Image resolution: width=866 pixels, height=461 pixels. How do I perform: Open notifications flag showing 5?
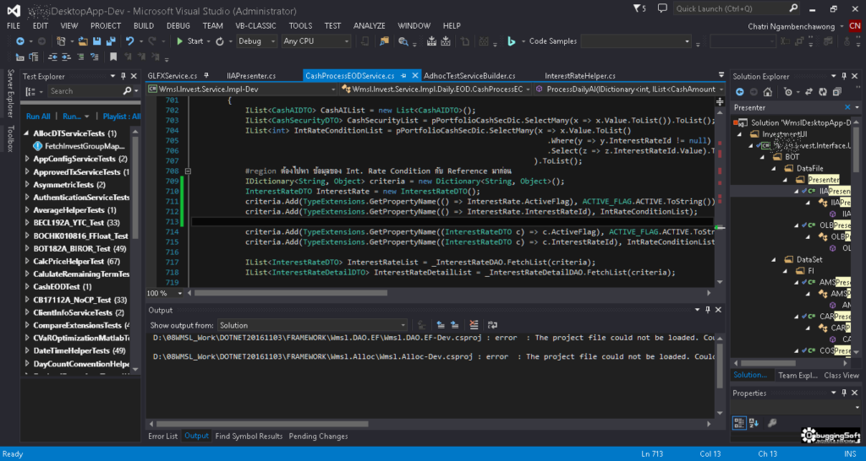point(639,8)
